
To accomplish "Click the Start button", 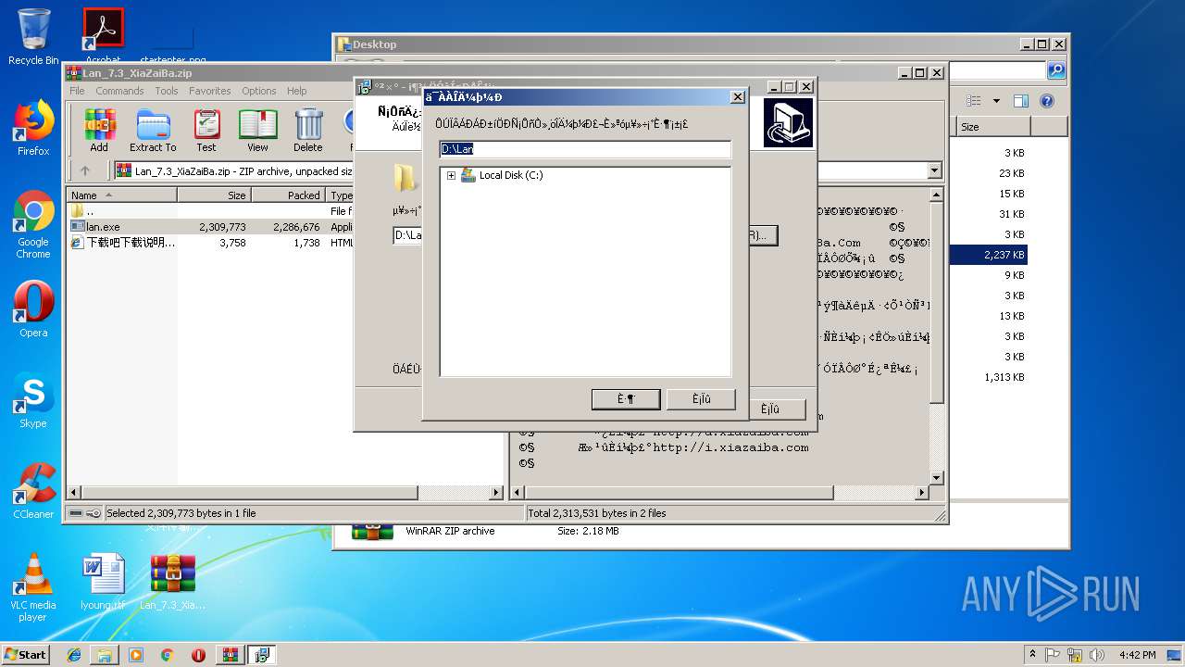I will [x=25, y=655].
